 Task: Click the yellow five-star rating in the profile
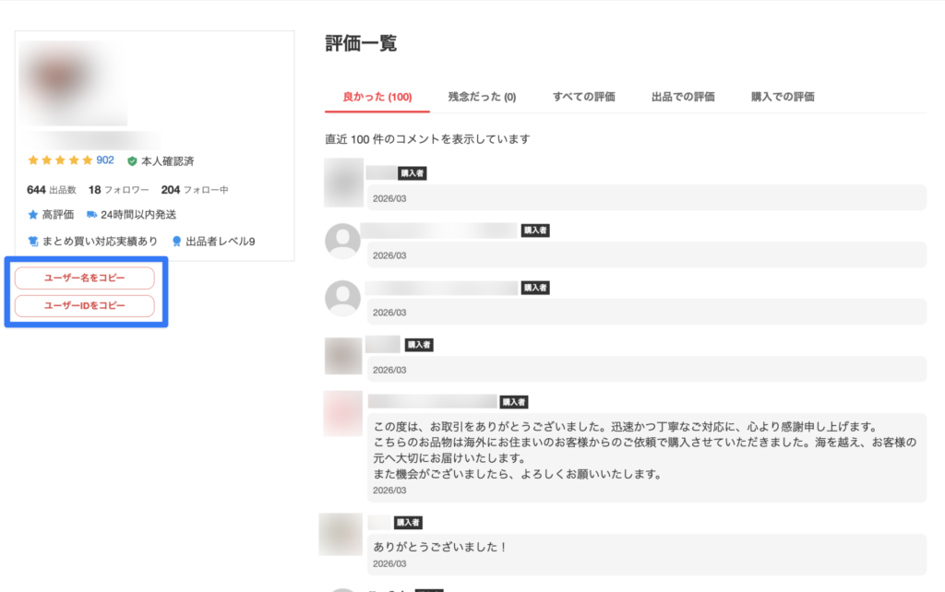[x=60, y=160]
